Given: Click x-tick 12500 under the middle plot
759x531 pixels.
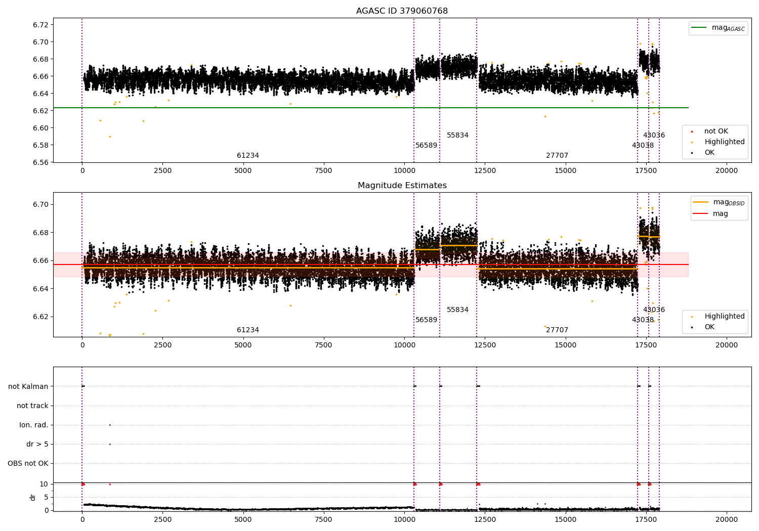Looking at the screenshot, I should click(485, 345).
